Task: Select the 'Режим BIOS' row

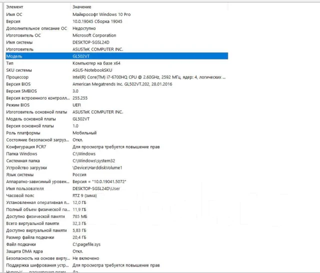Action: pyautogui.click(x=116, y=105)
